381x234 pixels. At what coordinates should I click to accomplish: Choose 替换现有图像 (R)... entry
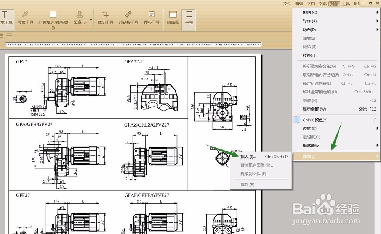click(261, 165)
